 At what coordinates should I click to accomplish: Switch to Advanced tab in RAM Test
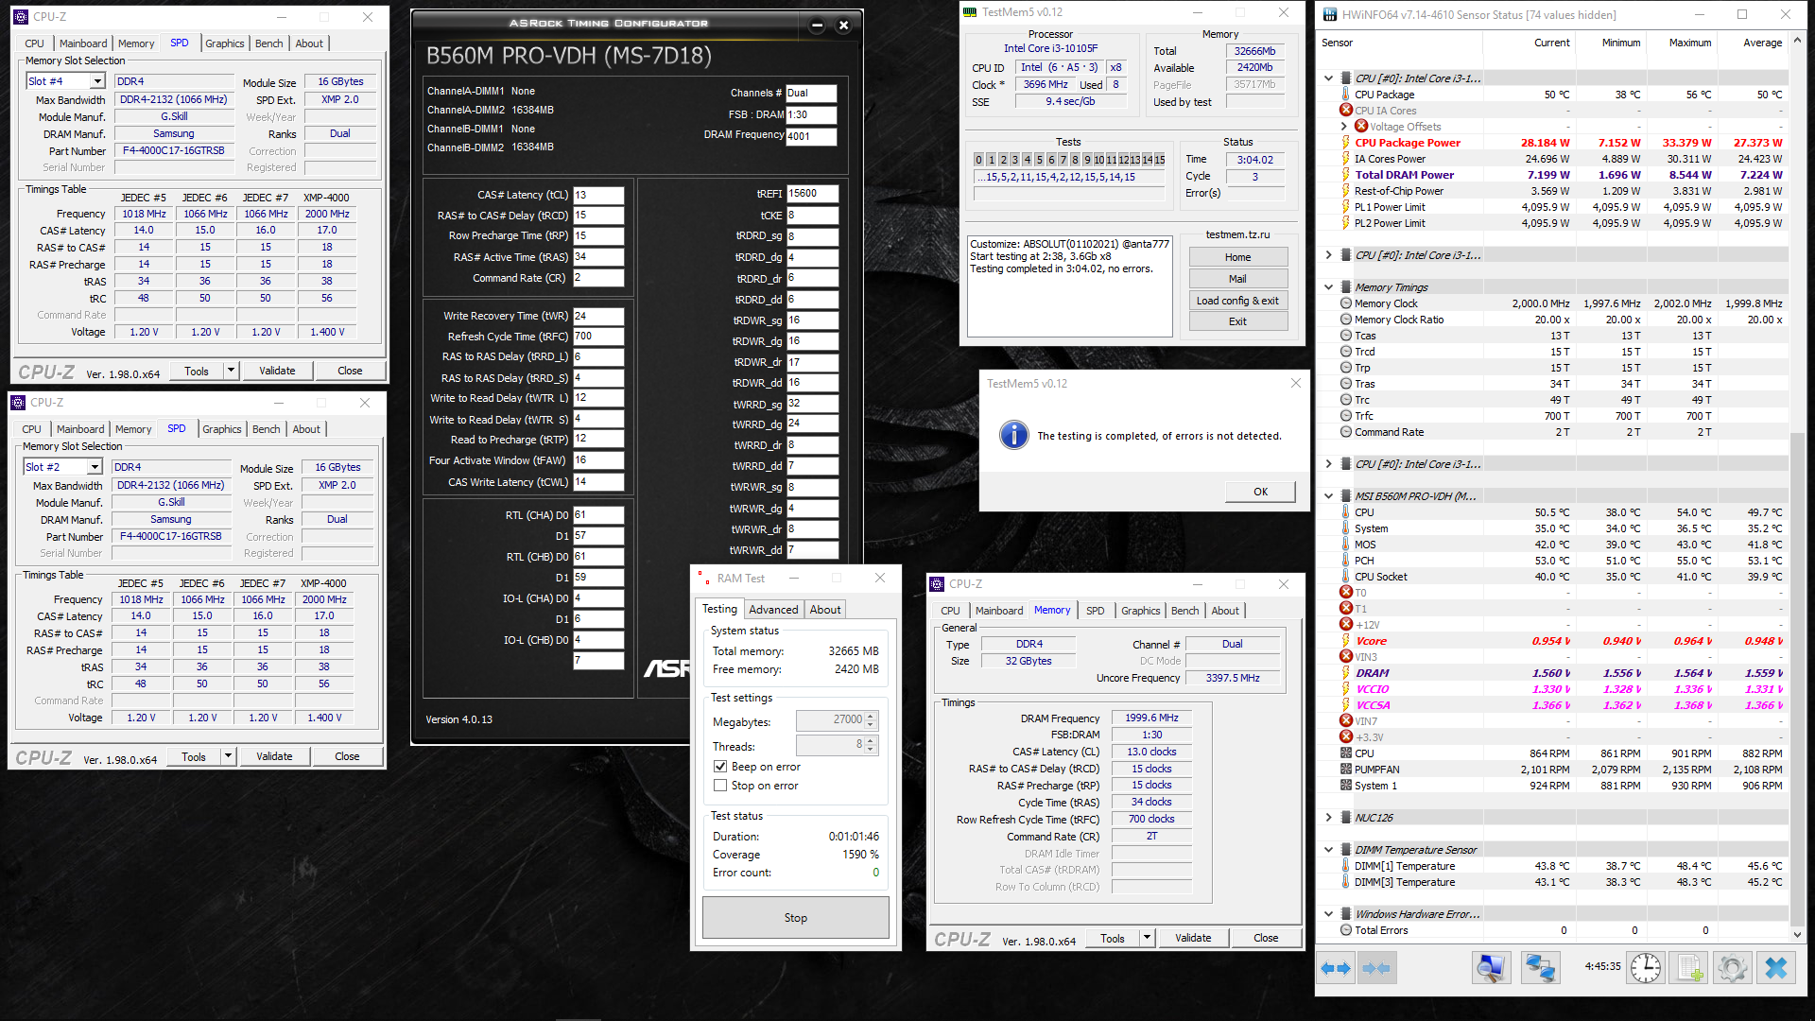(x=773, y=610)
